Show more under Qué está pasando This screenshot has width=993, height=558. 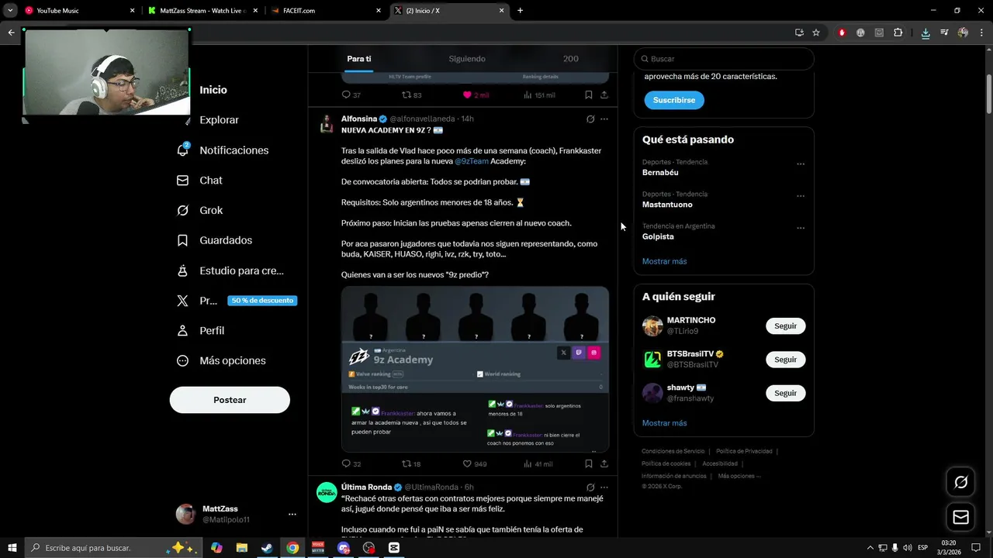pos(664,261)
